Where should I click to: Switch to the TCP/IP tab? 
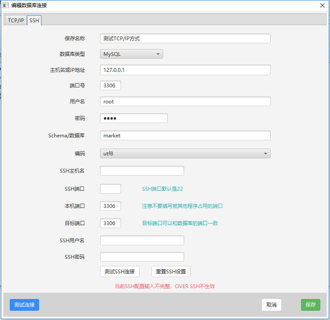[x=16, y=20]
